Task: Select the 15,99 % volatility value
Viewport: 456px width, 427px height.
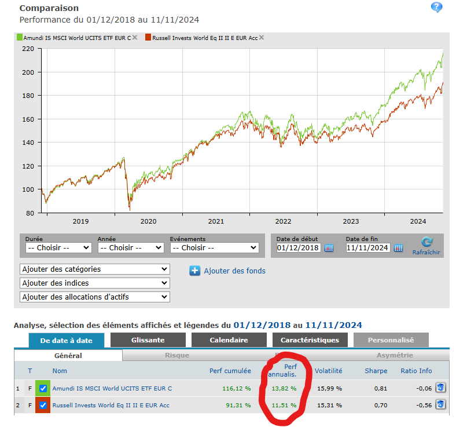Action: pos(329,388)
